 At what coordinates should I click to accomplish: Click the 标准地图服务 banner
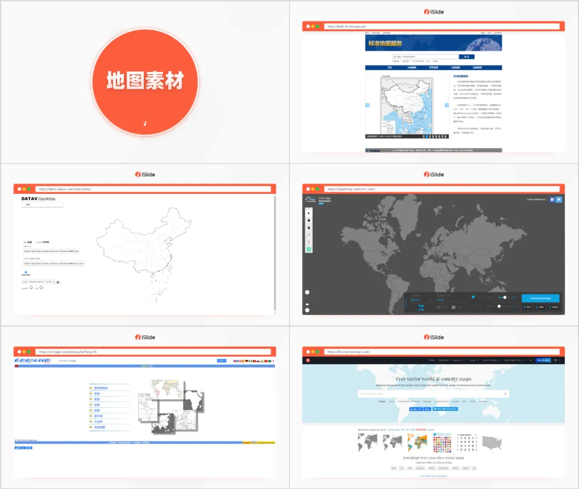coord(434,43)
